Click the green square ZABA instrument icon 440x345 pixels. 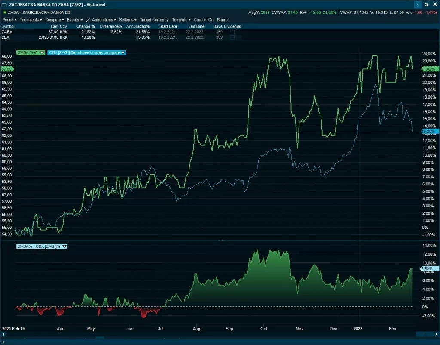click(x=4, y=12)
